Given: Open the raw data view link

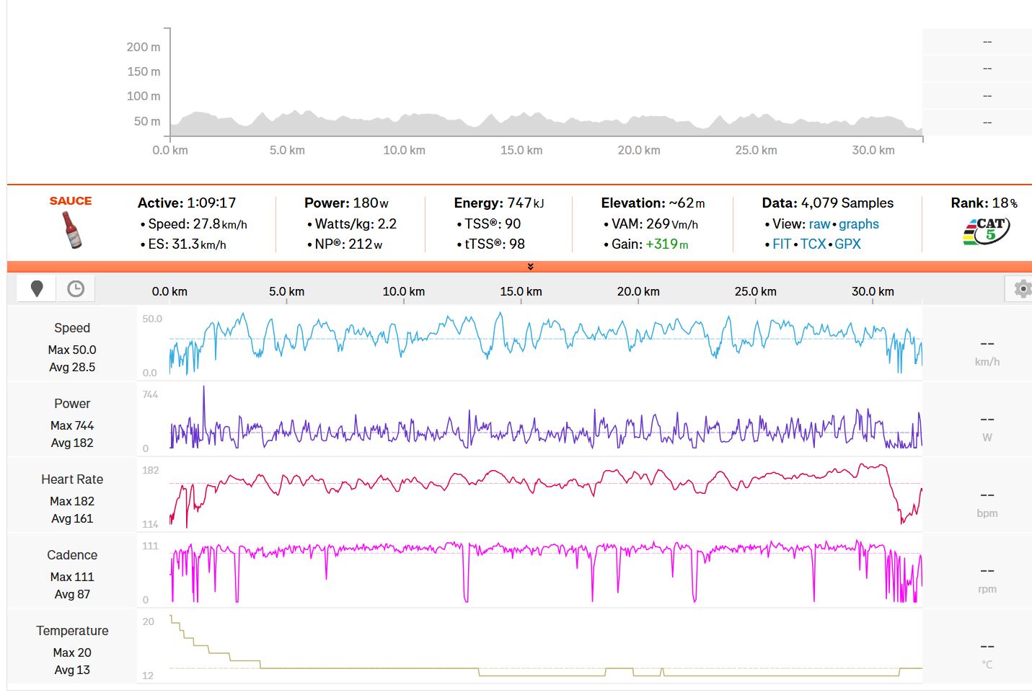Looking at the screenshot, I should click(819, 224).
